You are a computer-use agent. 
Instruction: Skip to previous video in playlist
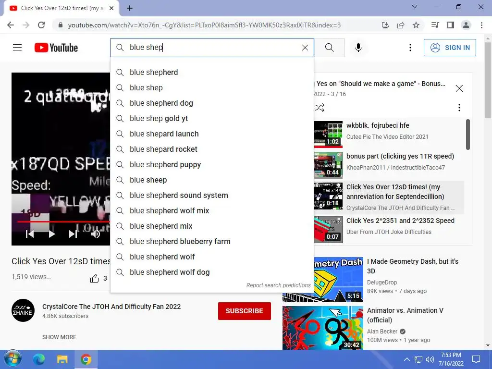[x=30, y=234]
